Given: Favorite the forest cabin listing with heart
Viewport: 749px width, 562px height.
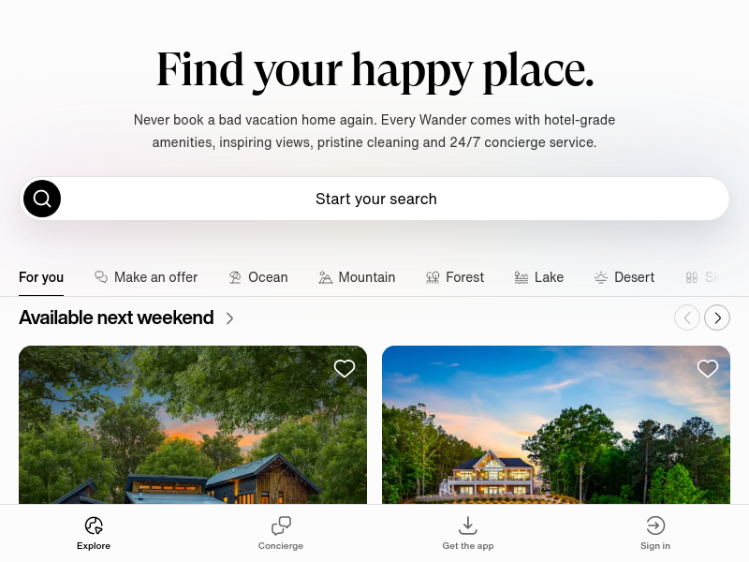Looking at the screenshot, I should point(344,368).
